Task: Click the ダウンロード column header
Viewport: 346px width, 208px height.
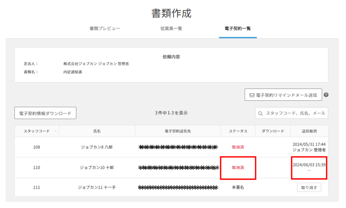Action: pos(273,131)
